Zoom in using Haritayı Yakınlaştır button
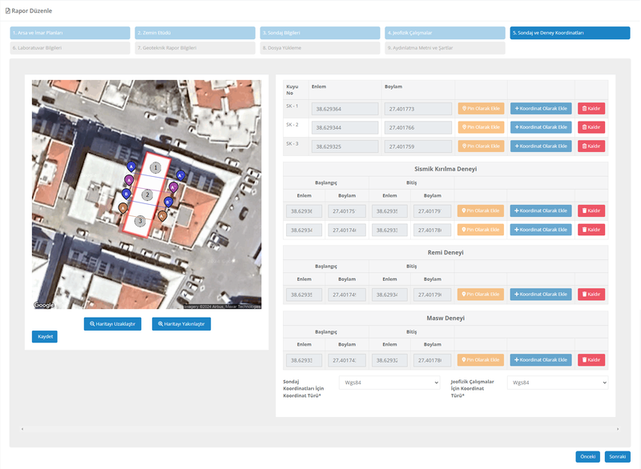Viewport: 641px width, 469px height. [181, 324]
